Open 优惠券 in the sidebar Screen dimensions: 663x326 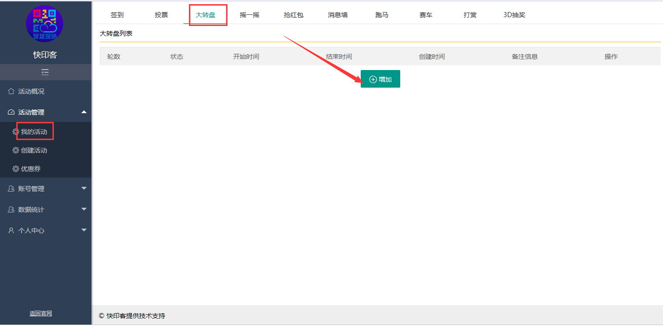pyautogui.click(x=31, y=169)
